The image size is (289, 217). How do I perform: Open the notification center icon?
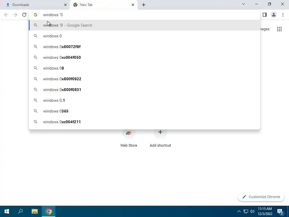click(x=280, y=211)
